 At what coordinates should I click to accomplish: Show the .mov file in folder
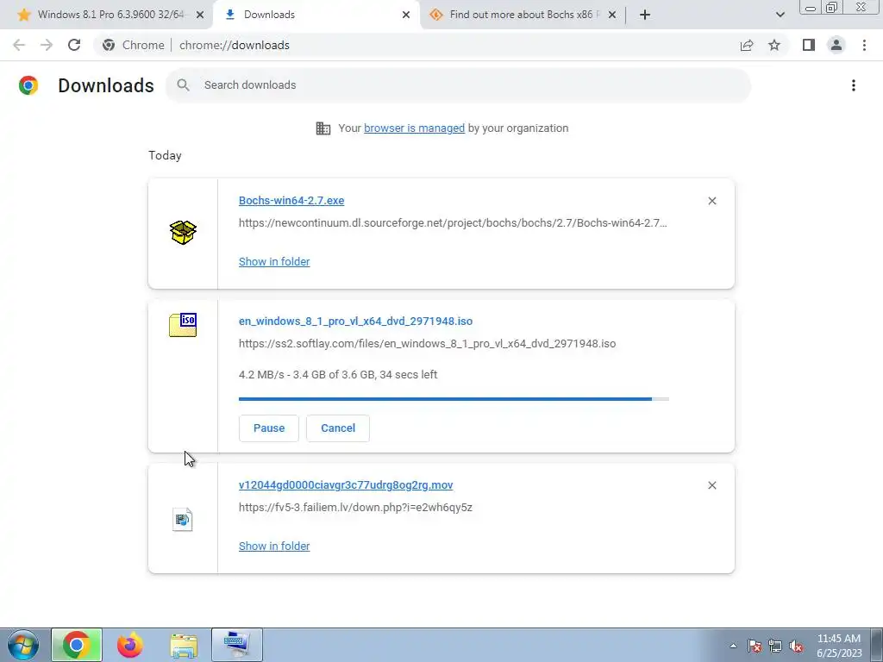pyautogui.click(x=274, y=546)
